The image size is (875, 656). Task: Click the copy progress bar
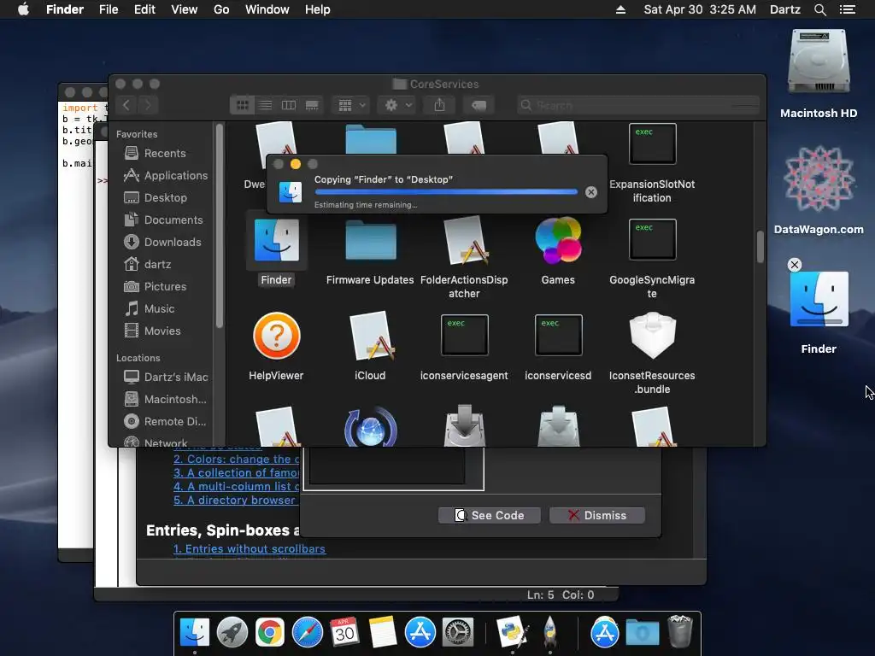tap(446, 192)
